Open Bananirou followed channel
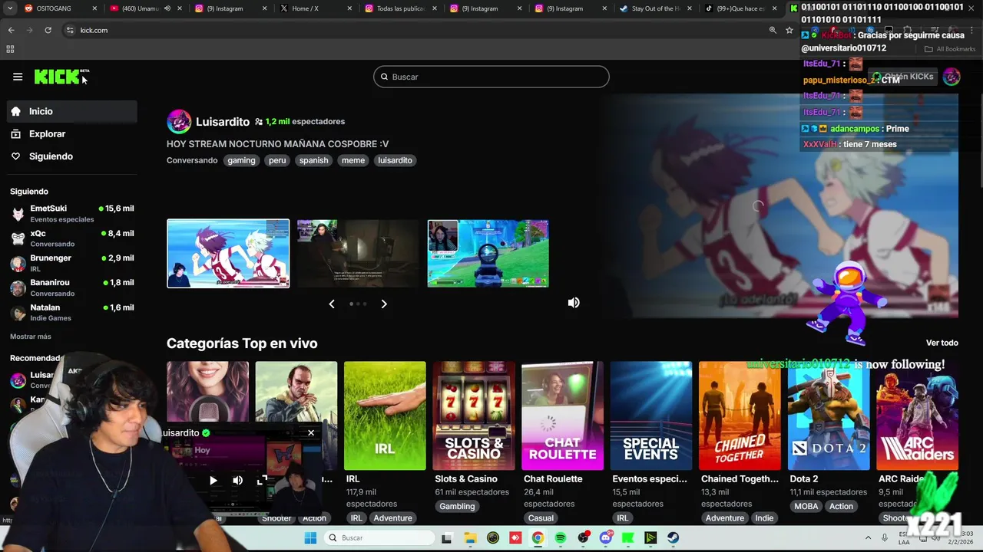The width and height of the screenshot is (983, 552). 72,287
